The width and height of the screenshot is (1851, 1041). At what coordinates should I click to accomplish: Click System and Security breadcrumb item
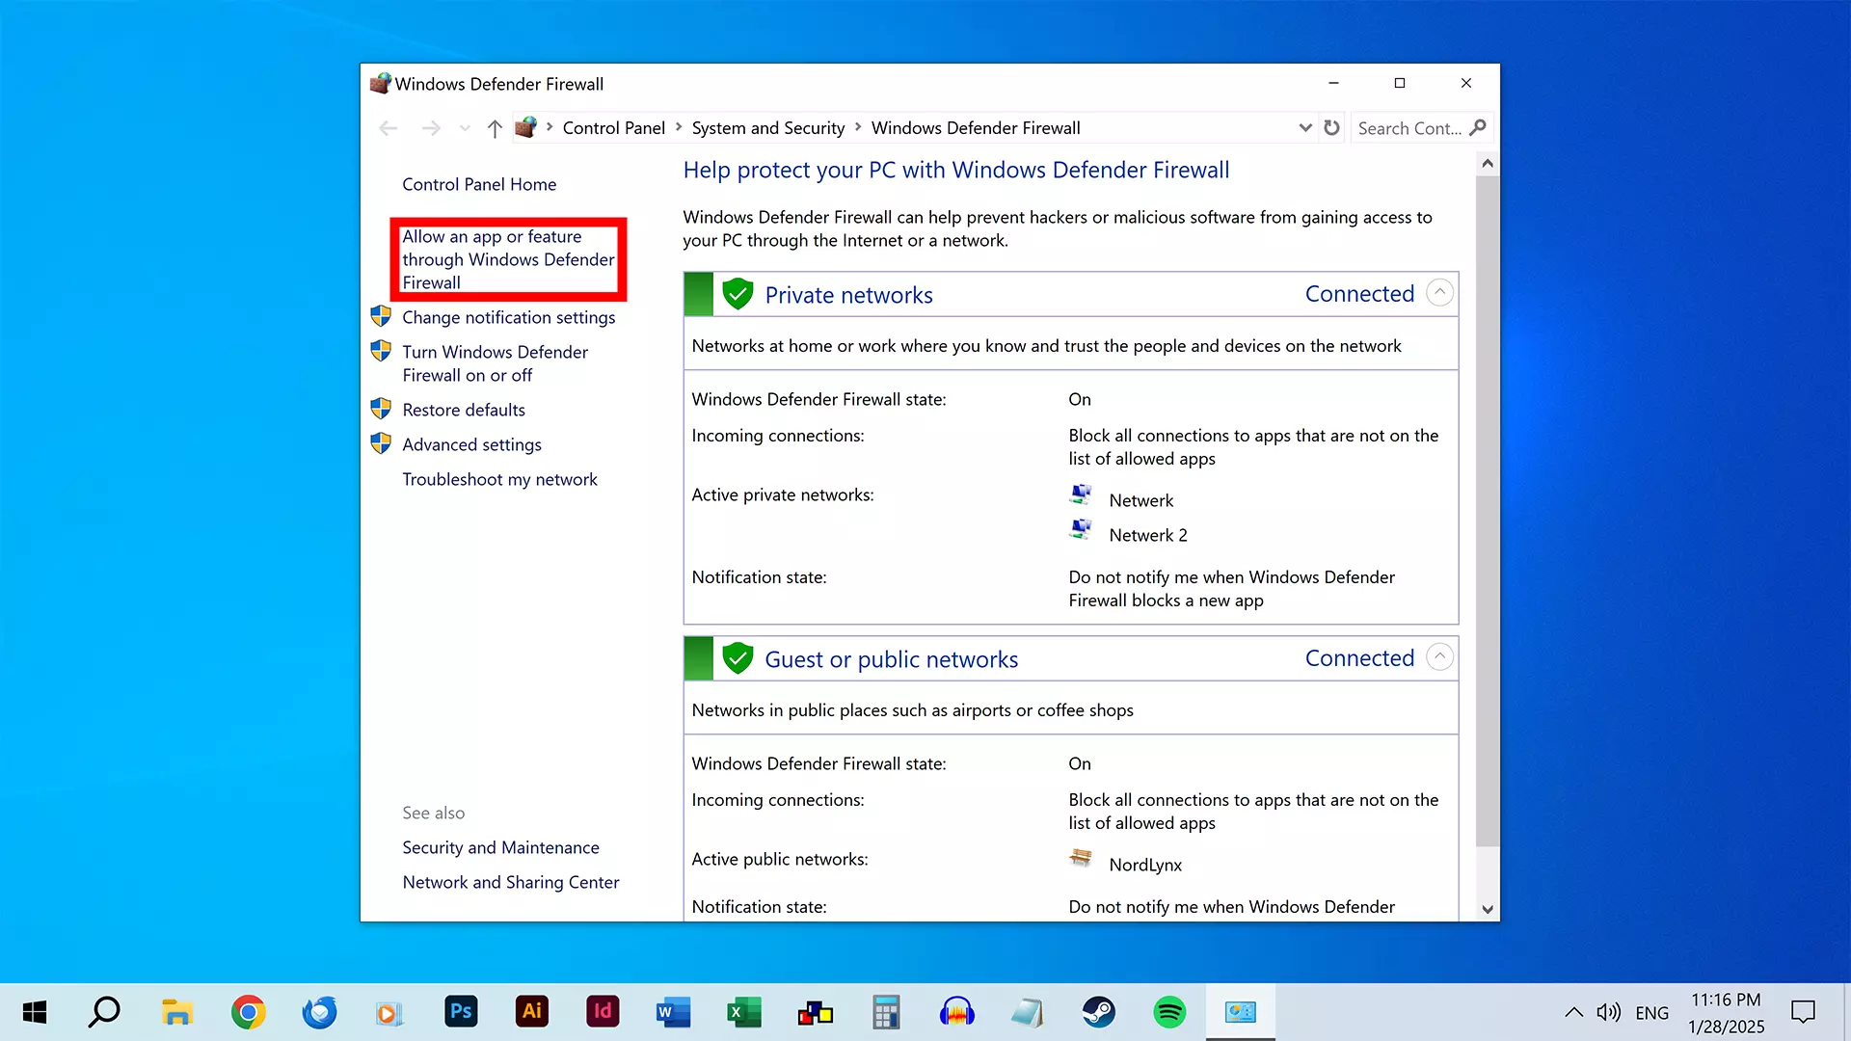coord(767,128)
